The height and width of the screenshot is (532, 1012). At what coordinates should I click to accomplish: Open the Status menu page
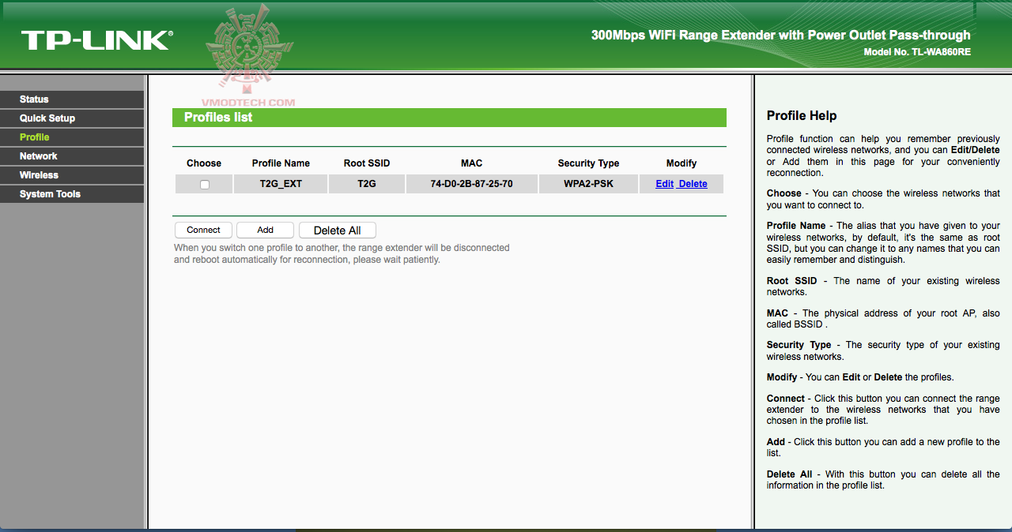pyautogui.click(x=72, y=99)
